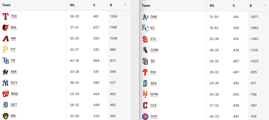Open the TB team link
Screen dimensions: 269x120
(x=13, y=61)
